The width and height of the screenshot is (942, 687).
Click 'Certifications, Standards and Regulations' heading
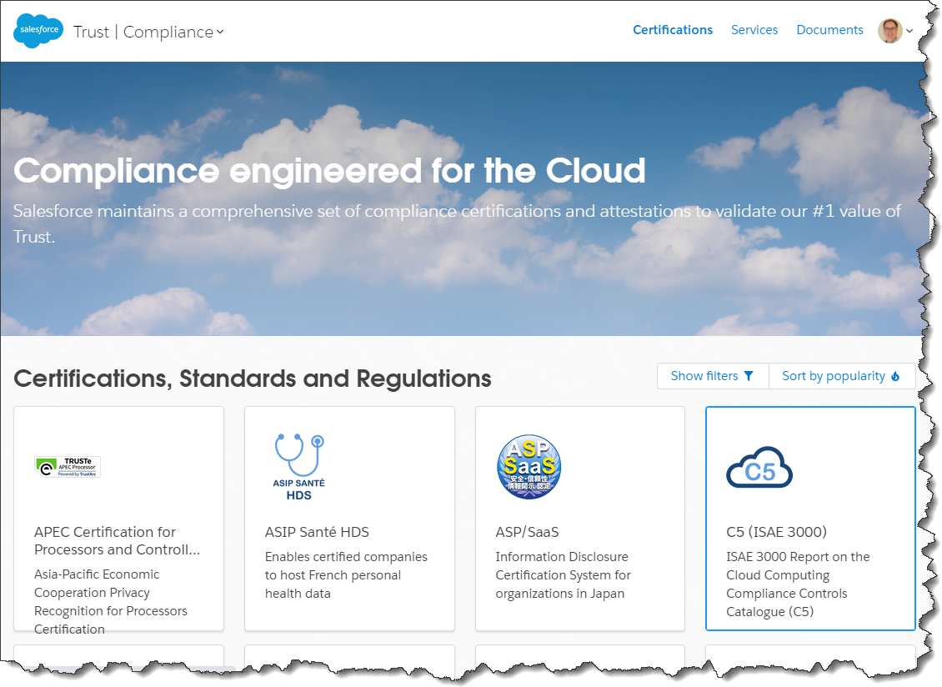[x=253, y=379]
